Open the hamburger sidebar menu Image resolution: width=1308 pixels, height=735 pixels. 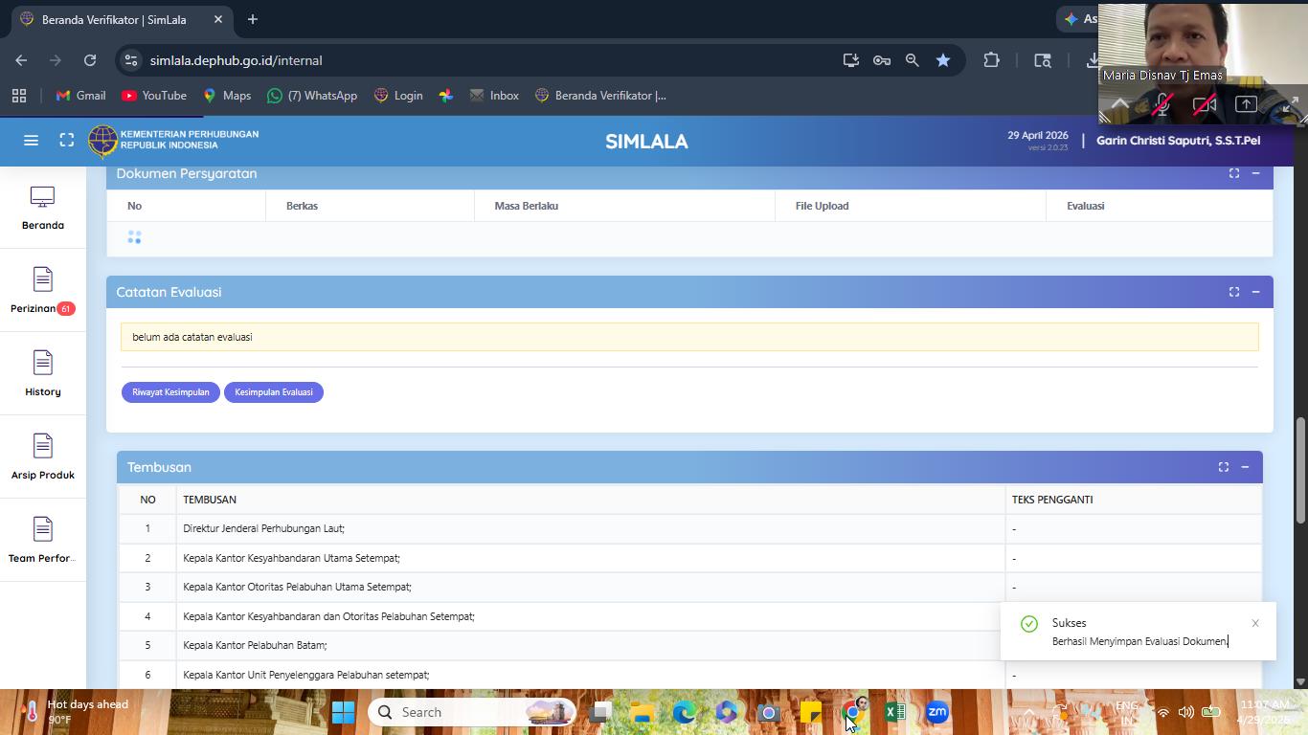pyautogui.click(x=31, y=141)
